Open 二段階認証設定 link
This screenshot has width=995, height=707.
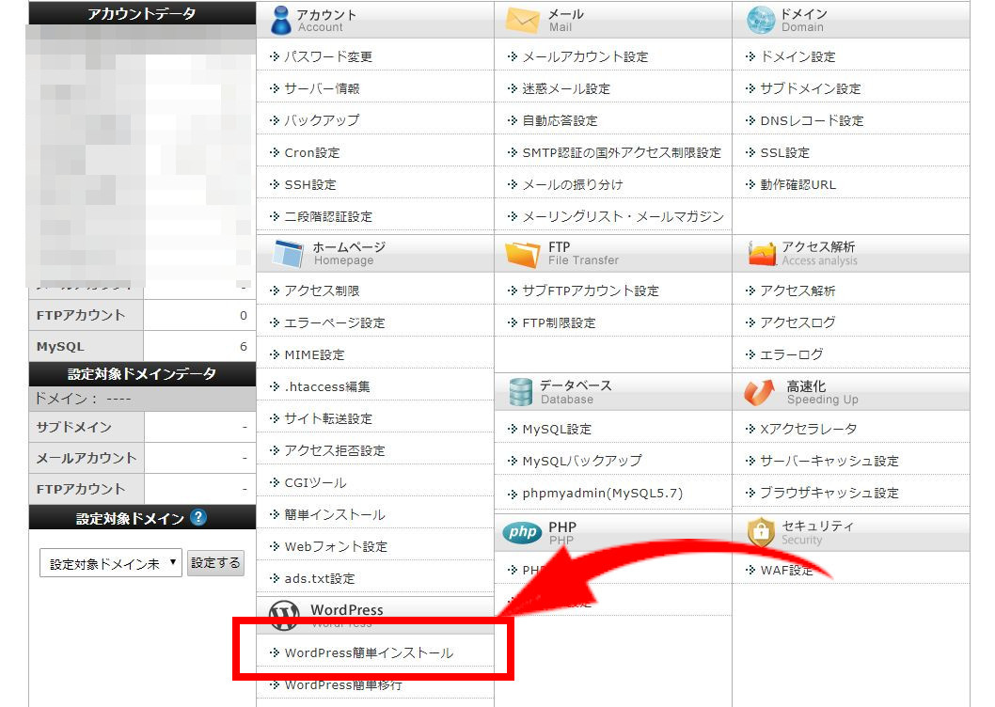(x=327, y=216)
